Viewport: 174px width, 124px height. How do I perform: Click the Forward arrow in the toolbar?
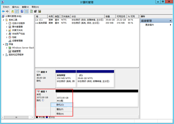click(x=7, y=11)
